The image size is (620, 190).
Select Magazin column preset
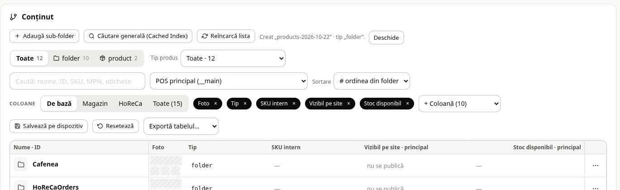95,104
